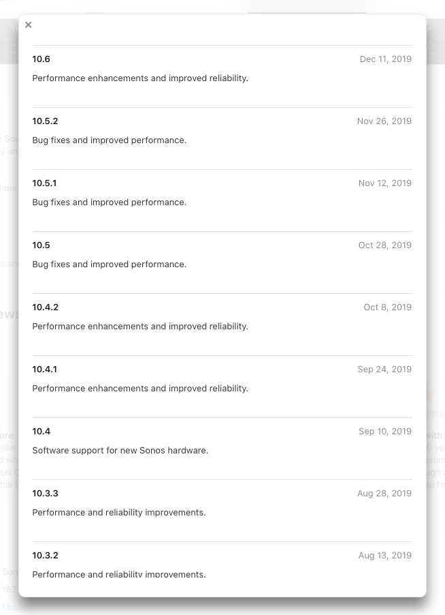Select the 10.3.2 version heading
Screen dimensions: 445x615
(45, 555)
